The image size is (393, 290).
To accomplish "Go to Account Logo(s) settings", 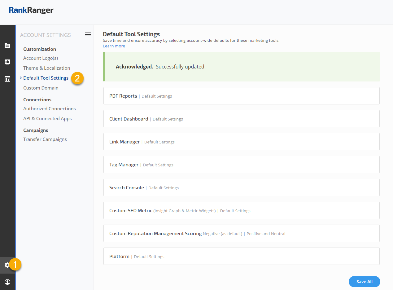I will click(x=41, y=58).
